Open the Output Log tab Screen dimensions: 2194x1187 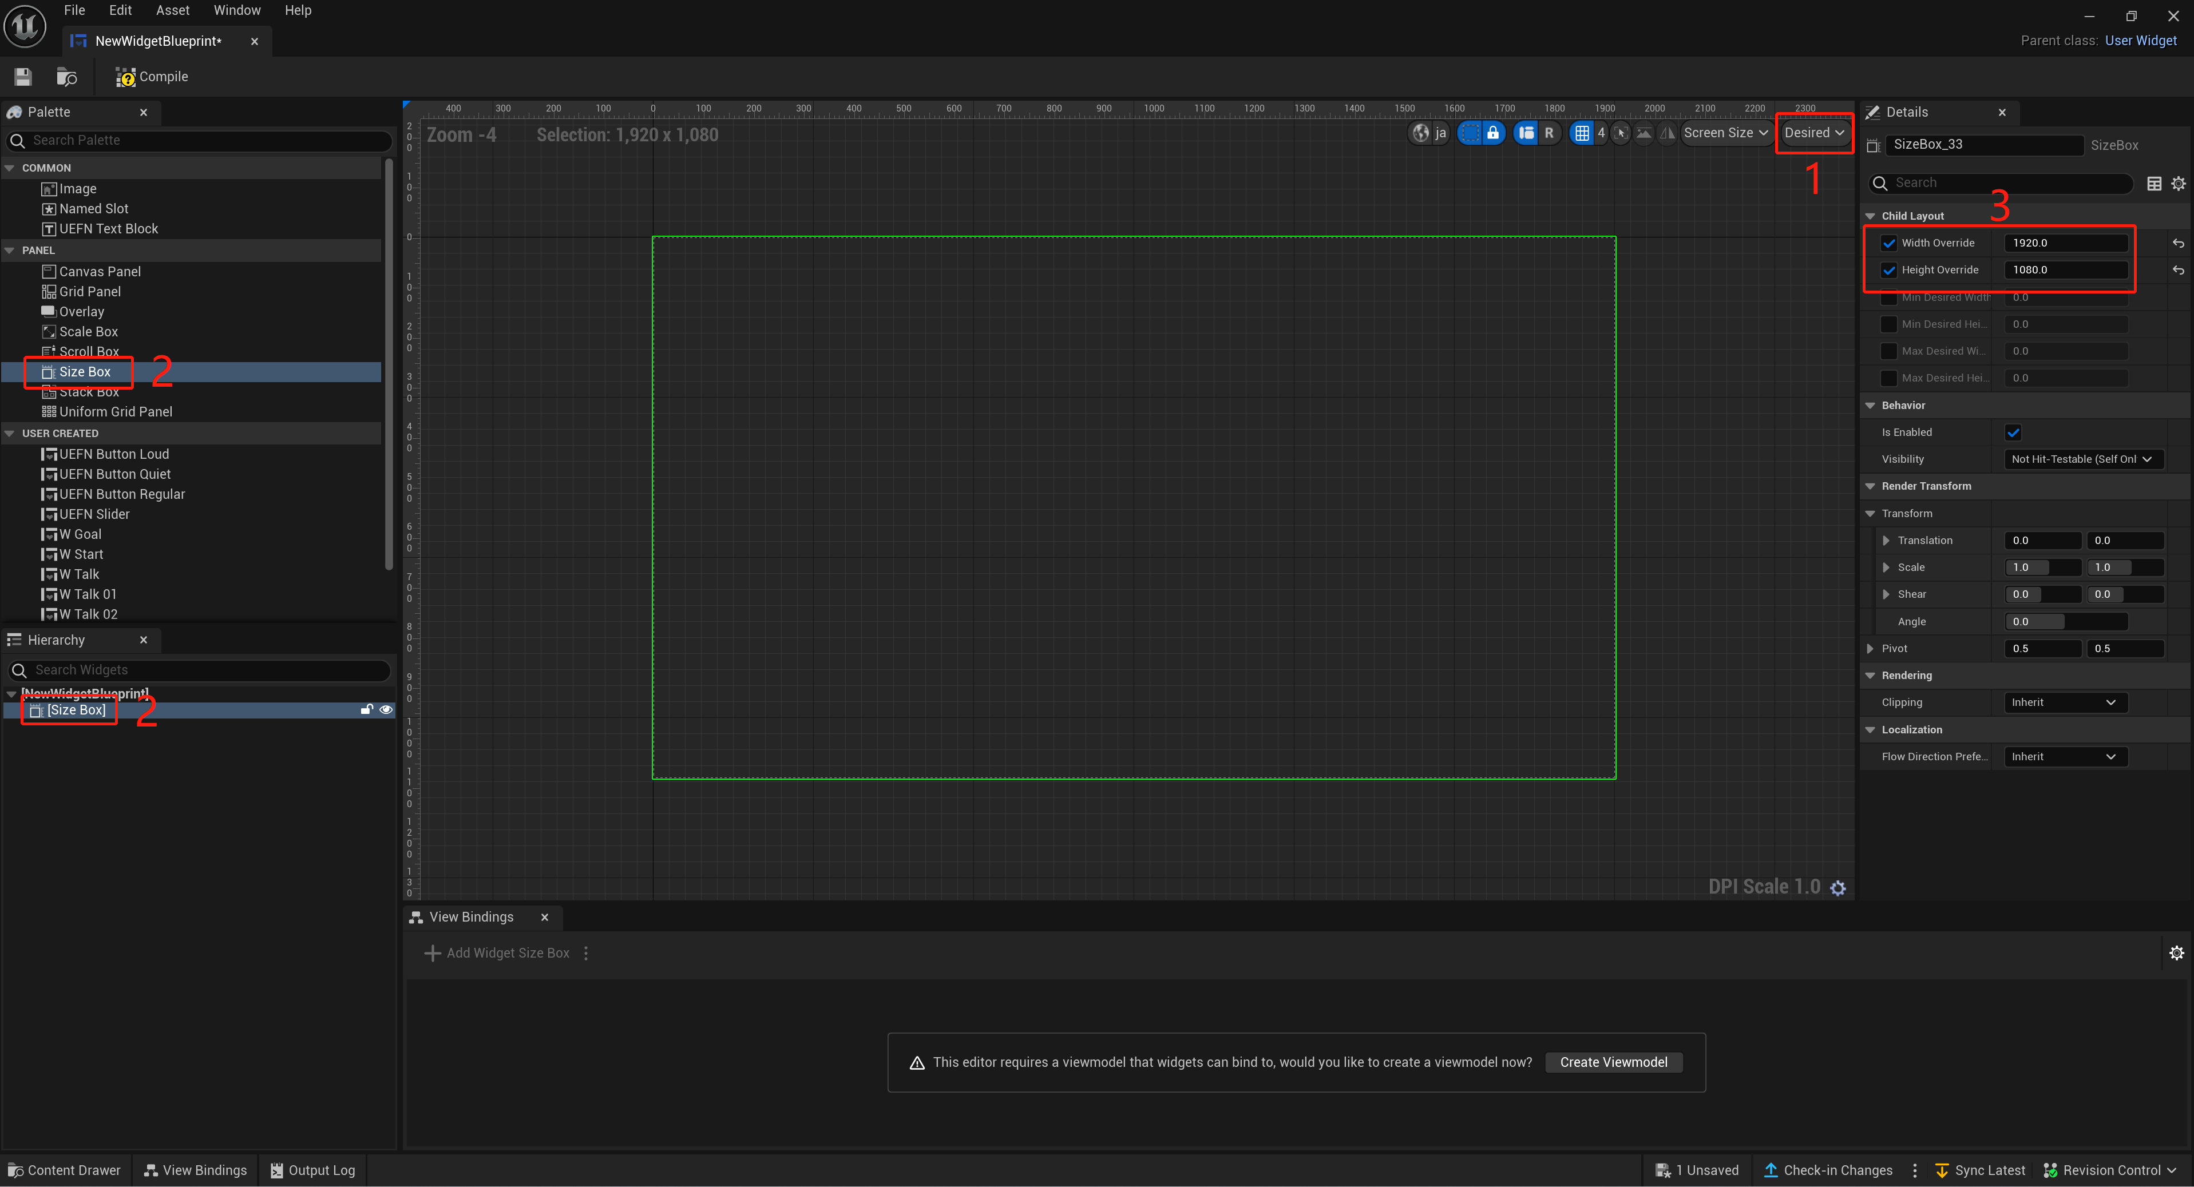[312, 1170]
